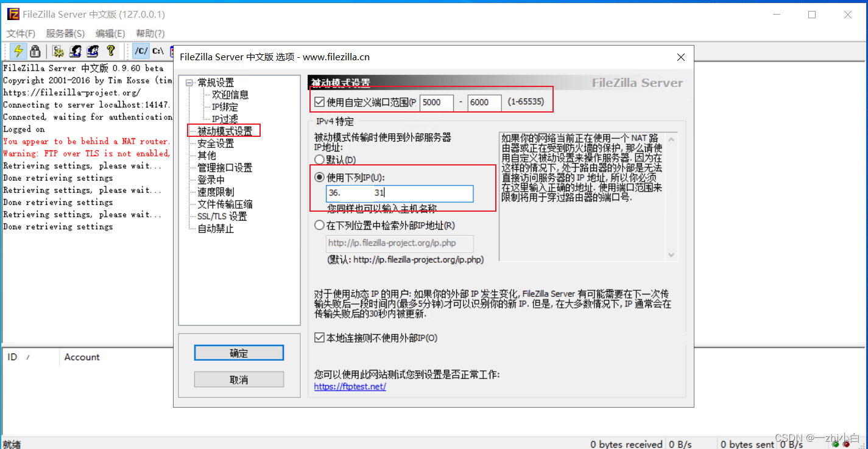Select 速度限制 in the options tree

click(216, 192)
